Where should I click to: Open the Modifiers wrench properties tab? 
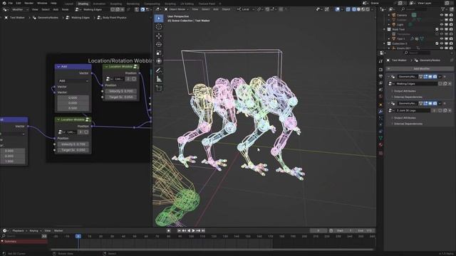coord(380,112)
